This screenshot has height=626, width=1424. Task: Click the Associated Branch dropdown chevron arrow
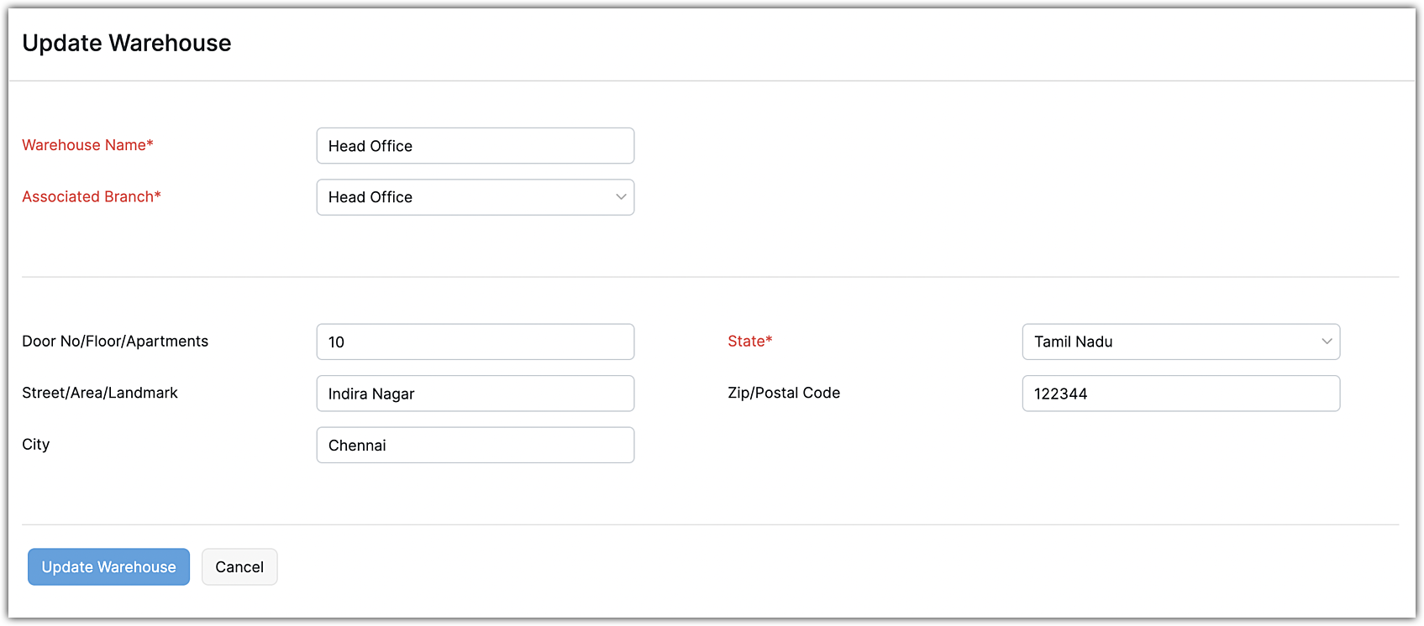coord(621,197)
